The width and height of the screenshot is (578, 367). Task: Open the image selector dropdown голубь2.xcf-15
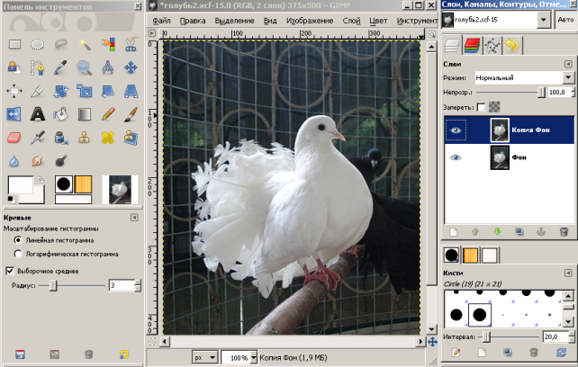(544, 20)
